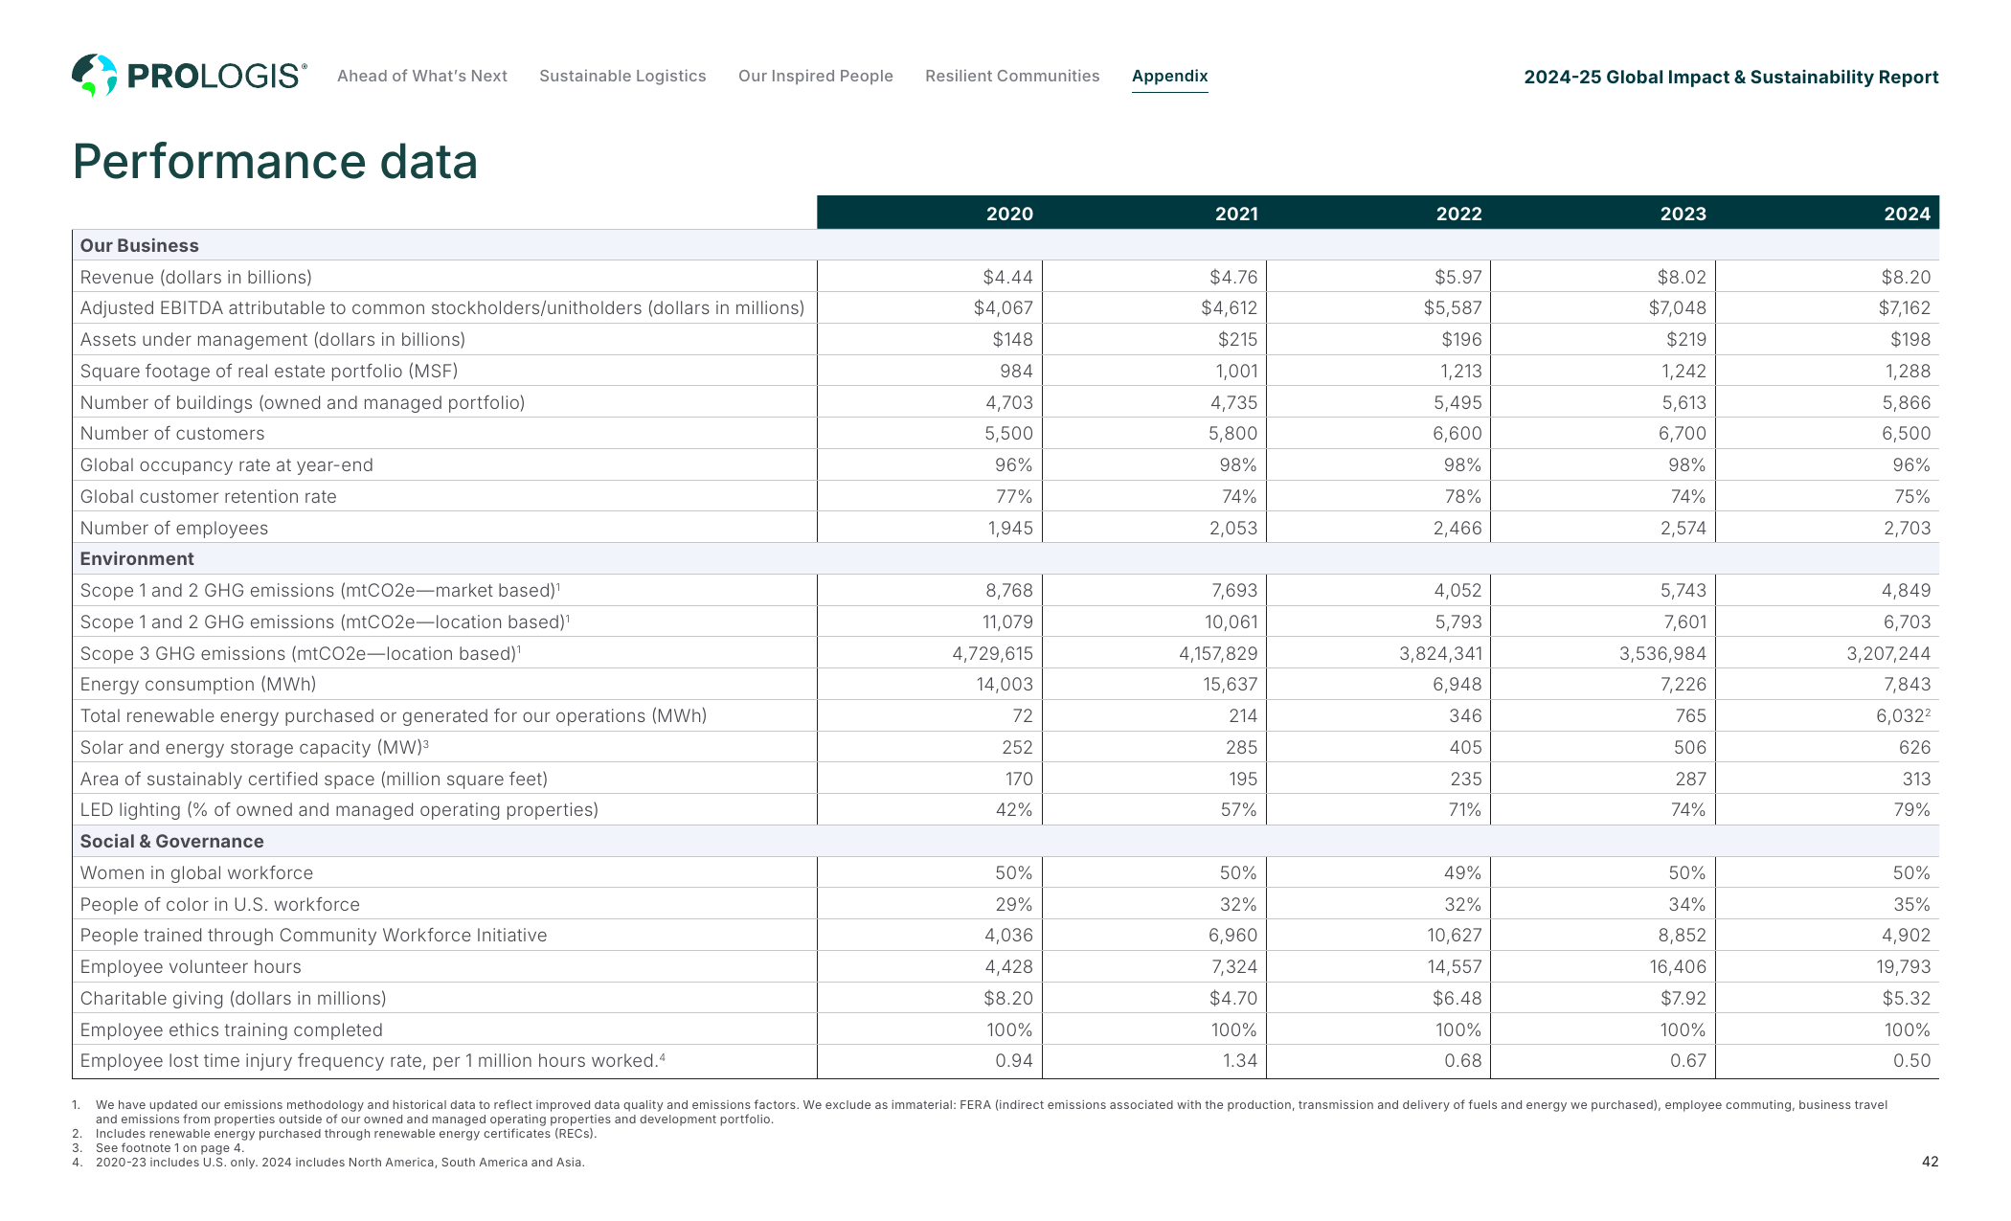The height and width of the screenshot is (1221, 2011).
Task: Click the 2024-25 Global Impact & Sustainability Report title
Action: [1731, 77]
